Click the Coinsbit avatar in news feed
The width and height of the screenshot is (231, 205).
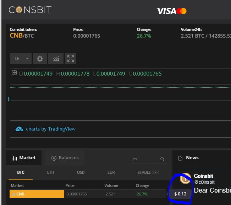[185, 178]
